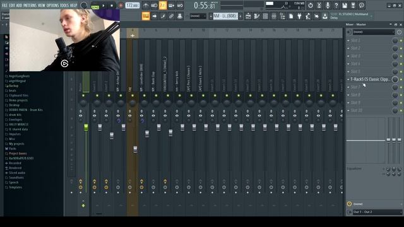Toggle enable LED for effect Slot 10

401,111
